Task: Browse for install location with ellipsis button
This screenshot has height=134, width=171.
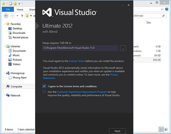Action: [x=123, y=48]
